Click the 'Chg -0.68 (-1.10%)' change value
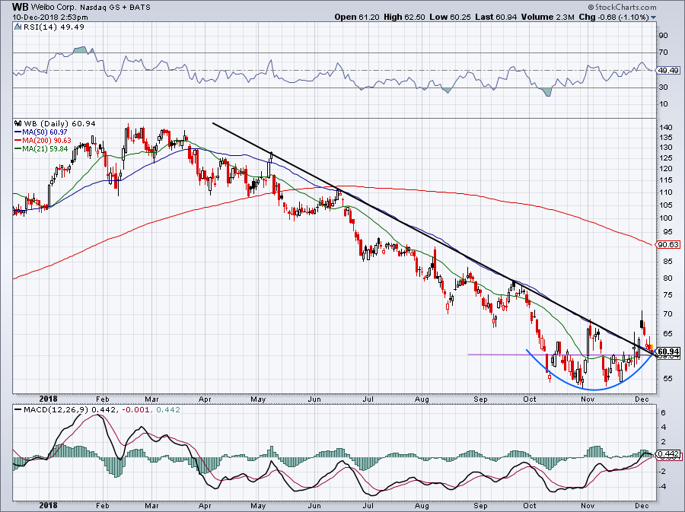 [x=613, y=17]
